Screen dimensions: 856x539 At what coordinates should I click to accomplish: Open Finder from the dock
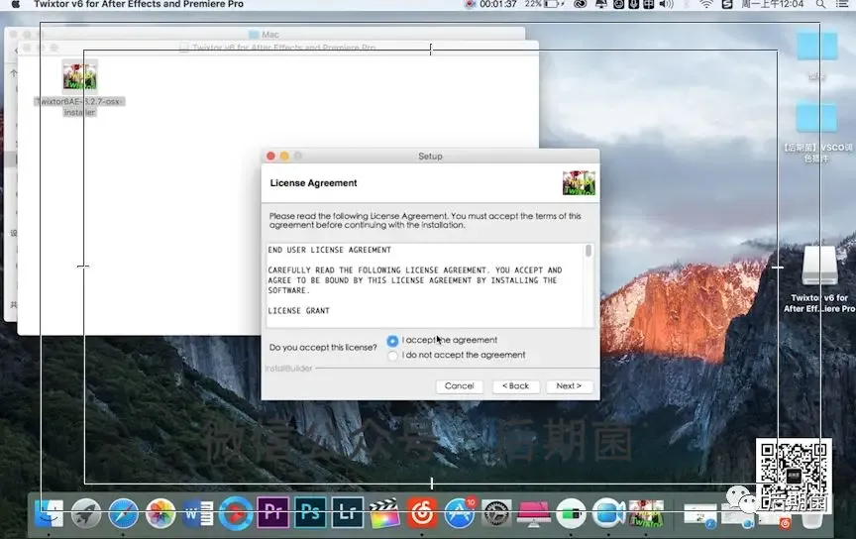pyautogui.click(x=50, y=513)
